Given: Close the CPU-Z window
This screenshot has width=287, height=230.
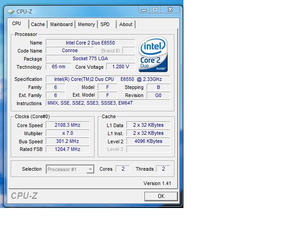Looking at the screenshot, I should click(x=170, y=10).
